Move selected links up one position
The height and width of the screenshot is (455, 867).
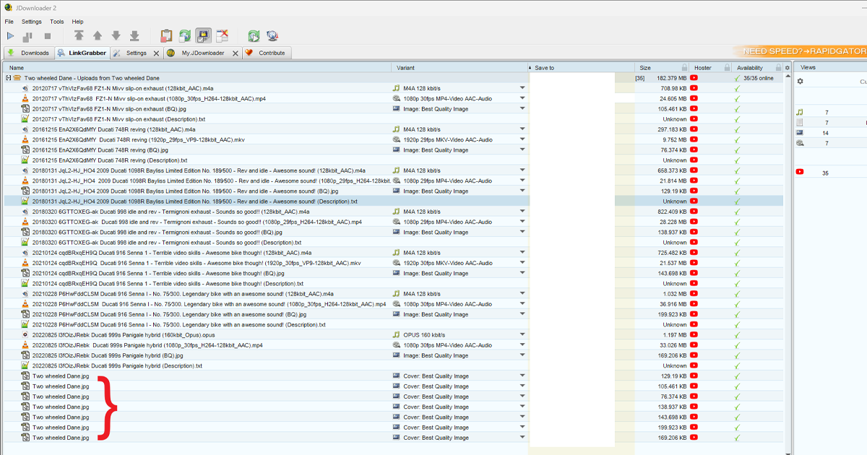point(98,35)
